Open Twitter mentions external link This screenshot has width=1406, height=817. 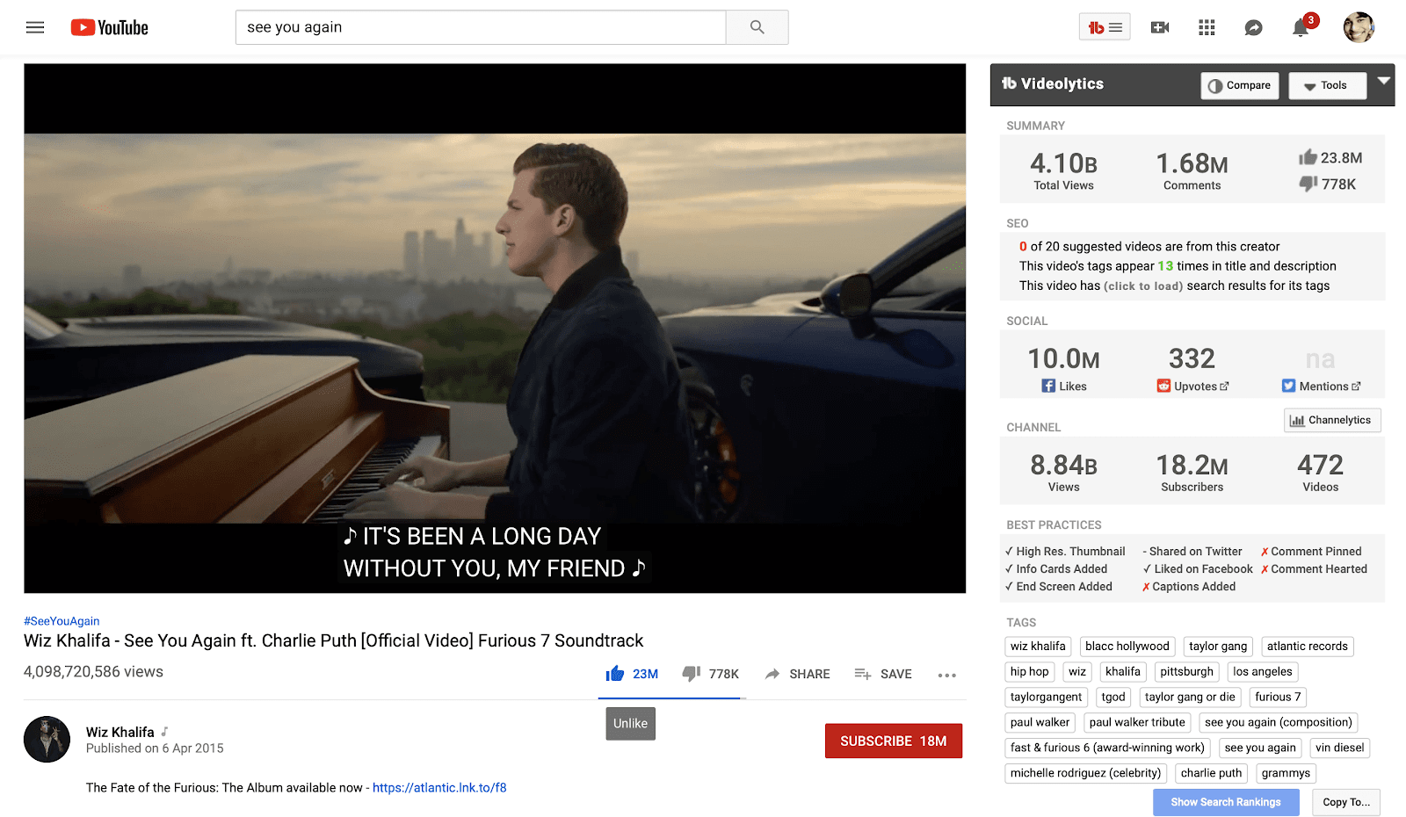pos(1356,387)
